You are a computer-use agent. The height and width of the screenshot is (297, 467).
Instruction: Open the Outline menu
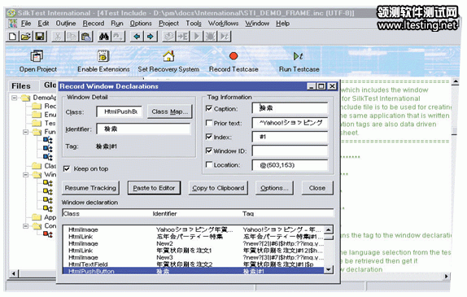point(66,24)
